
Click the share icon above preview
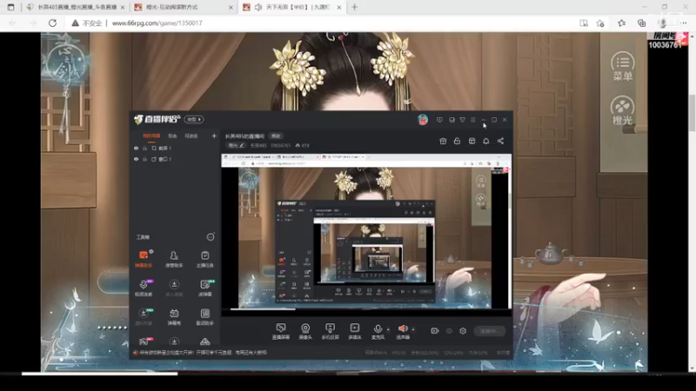[501, 141]
